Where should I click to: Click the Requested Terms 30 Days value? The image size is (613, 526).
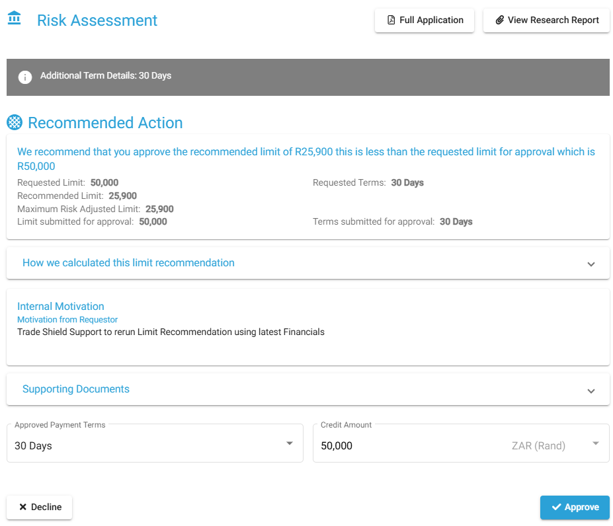407,182
